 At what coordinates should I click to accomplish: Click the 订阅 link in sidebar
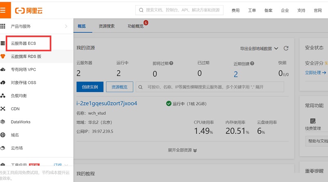[x=57, y=165]
